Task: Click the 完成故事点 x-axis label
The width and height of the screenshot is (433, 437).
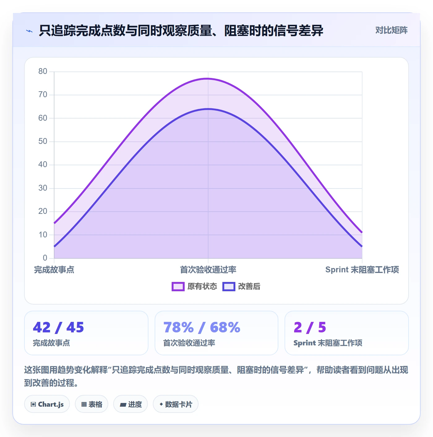Action: [54, 270]
